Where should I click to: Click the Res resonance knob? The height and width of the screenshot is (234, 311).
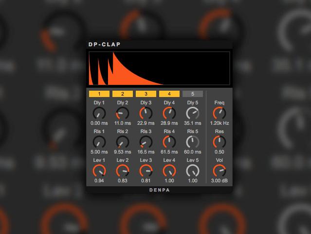(x=220, y=142)
